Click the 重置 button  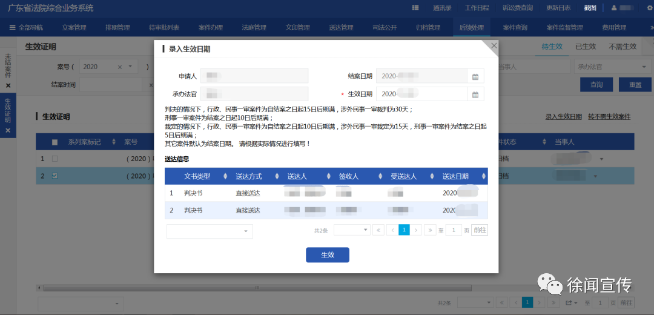click(635, 85)
